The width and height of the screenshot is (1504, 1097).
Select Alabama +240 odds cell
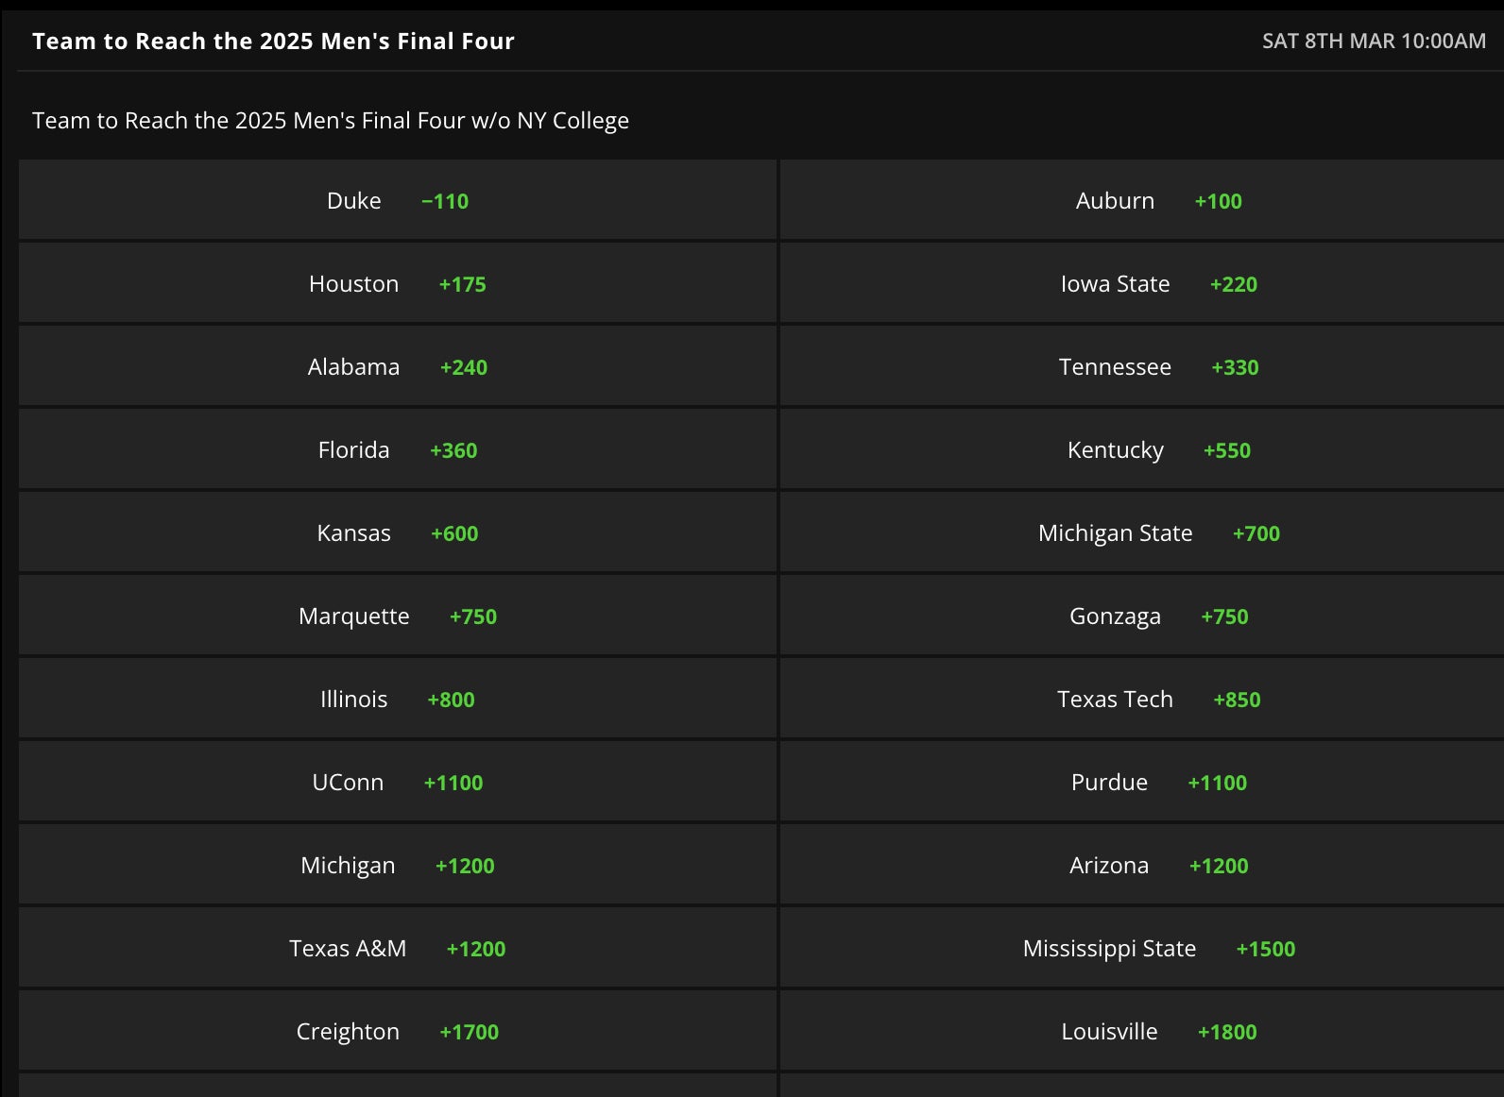tap(398, 367)
